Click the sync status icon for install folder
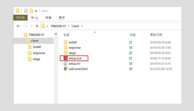 131,42
